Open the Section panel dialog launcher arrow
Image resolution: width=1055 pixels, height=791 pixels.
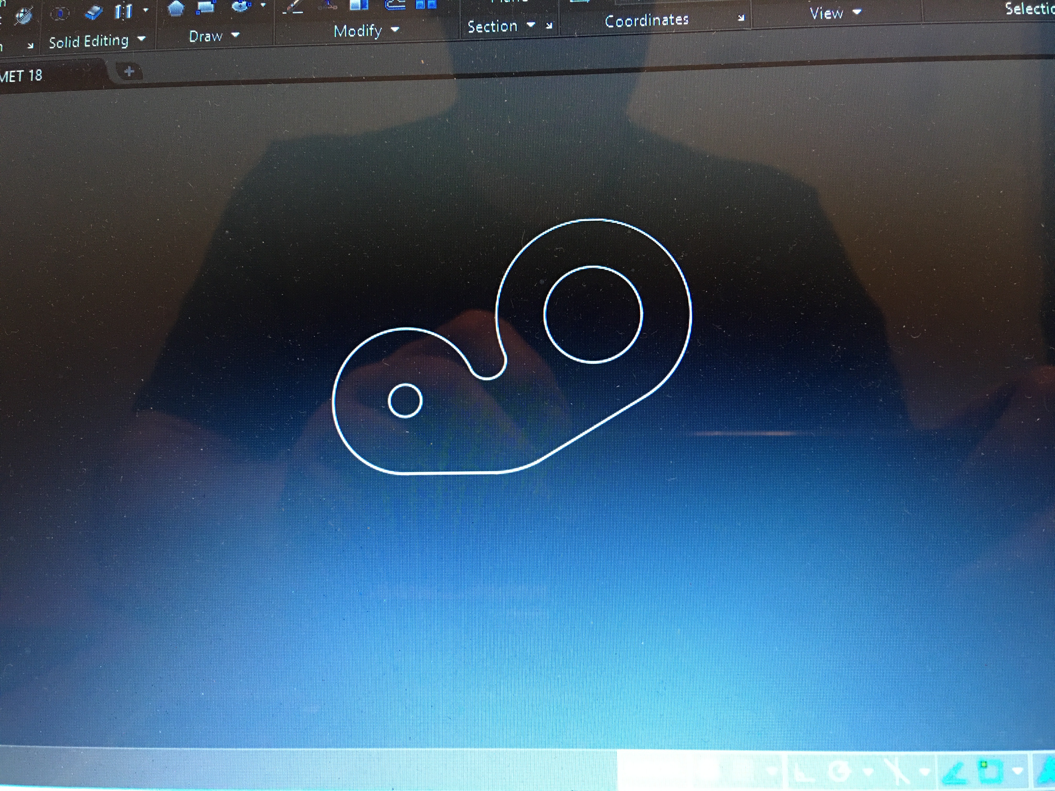(x=549, y=25)
